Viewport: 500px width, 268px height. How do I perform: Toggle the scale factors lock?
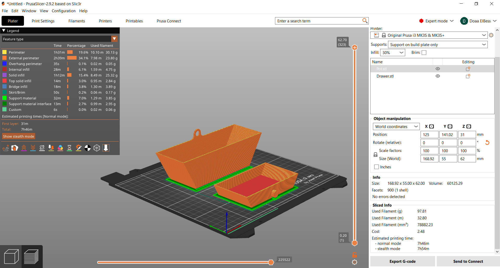click(x=375, y=155)
